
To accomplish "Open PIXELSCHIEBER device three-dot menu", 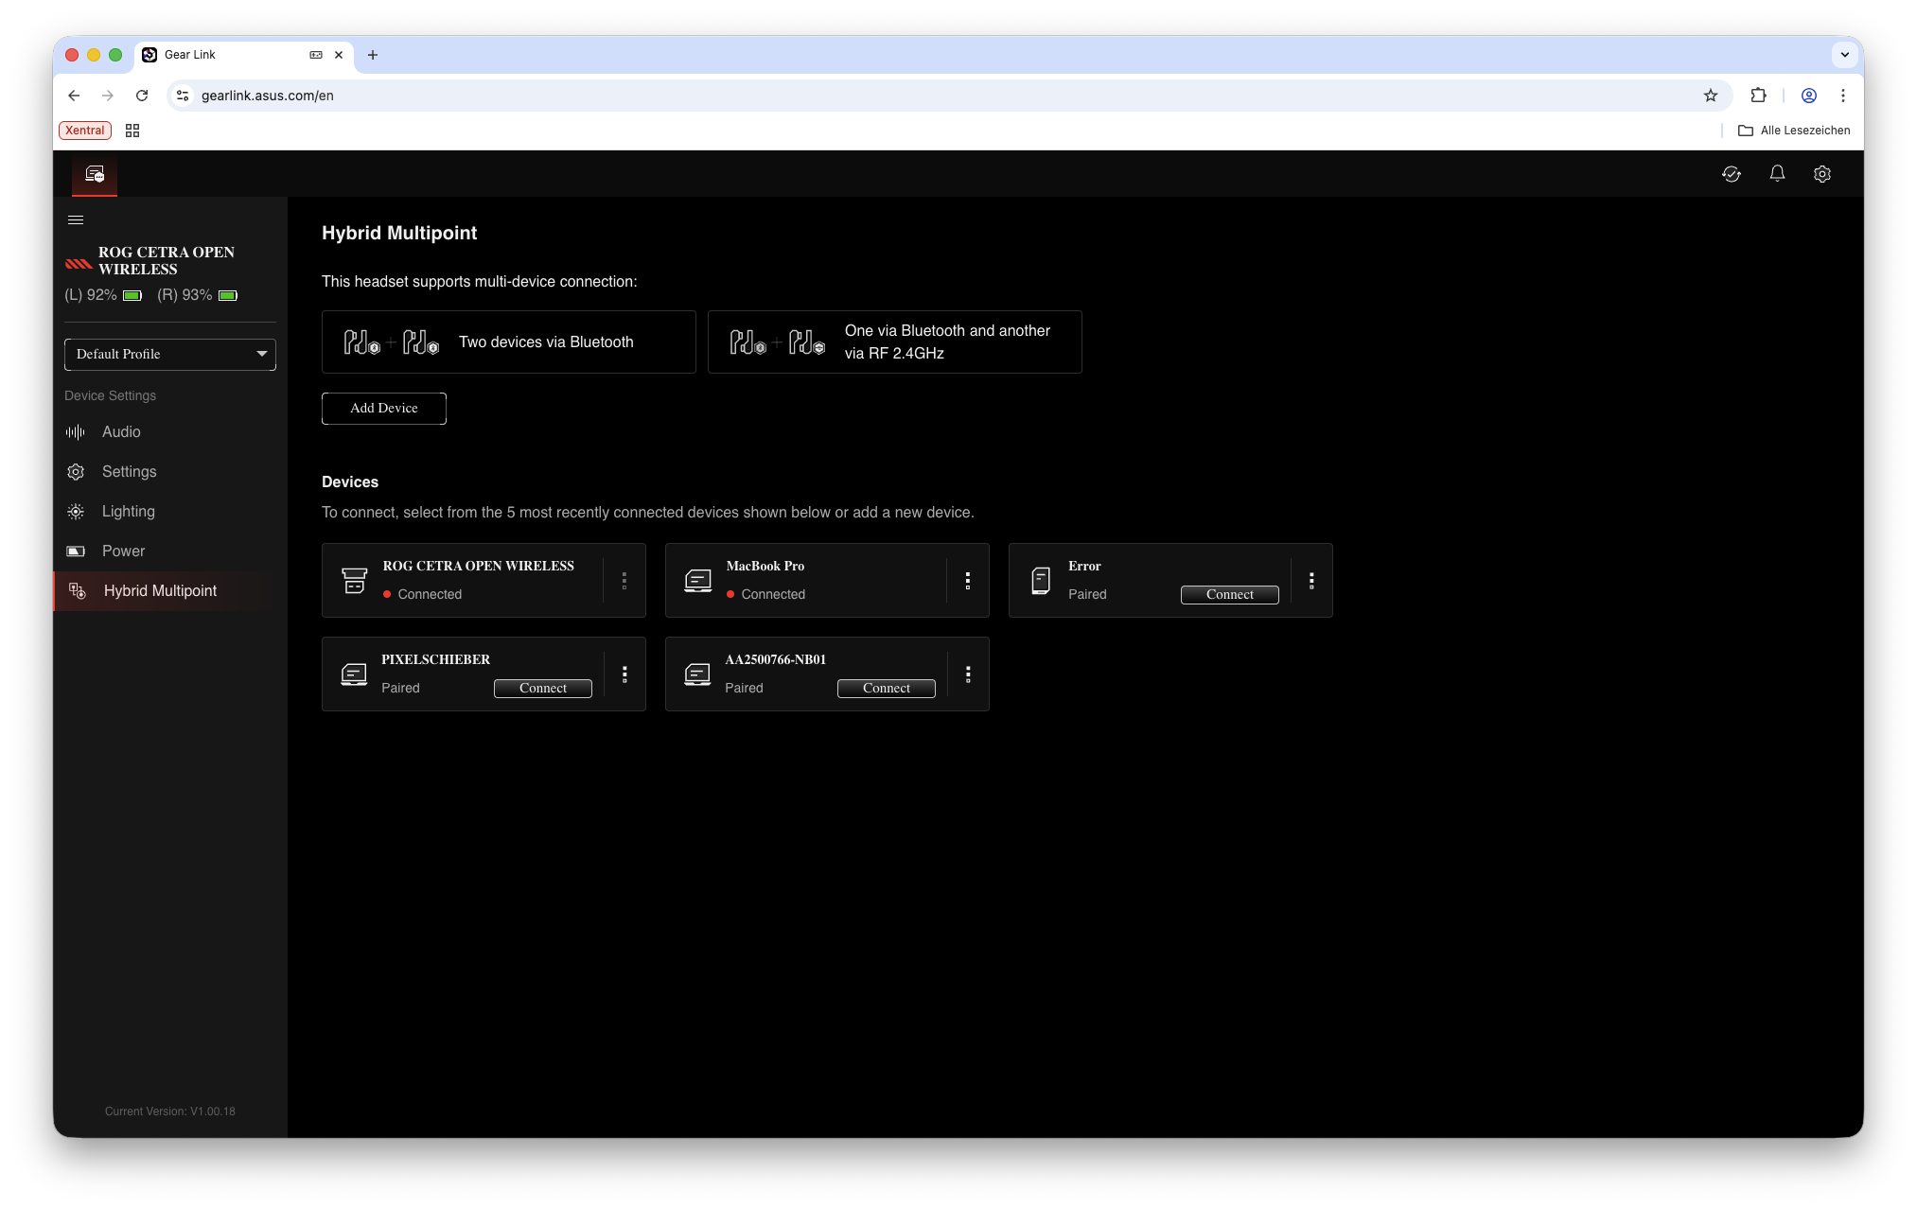I will point(624,674).
